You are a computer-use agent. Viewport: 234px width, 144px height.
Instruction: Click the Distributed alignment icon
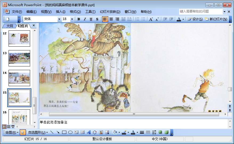point(123,19)
